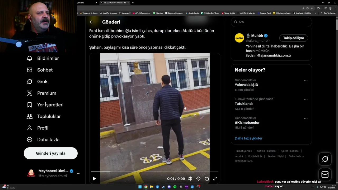338x190 pixels.
Task: Open Gizlilik Politikası footer link
Action: tap(266, 151)
